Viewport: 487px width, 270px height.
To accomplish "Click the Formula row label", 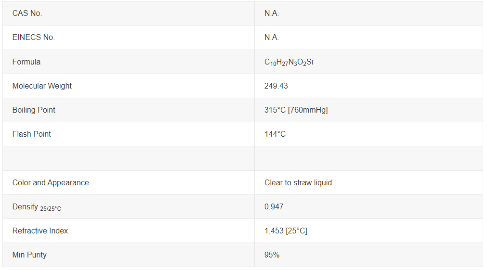I will point(26,62).
